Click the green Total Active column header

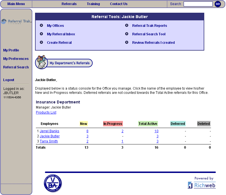click(148, 124)
